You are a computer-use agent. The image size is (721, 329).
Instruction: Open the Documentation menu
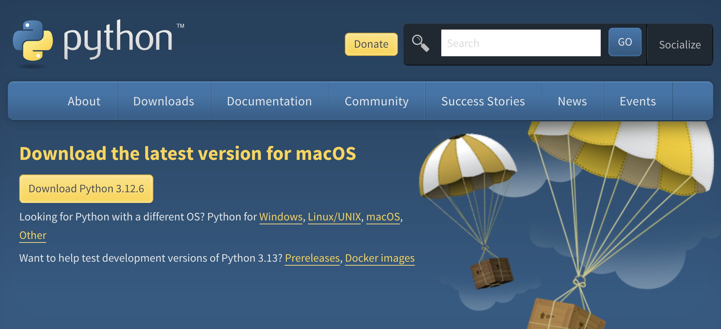(269, 101)
